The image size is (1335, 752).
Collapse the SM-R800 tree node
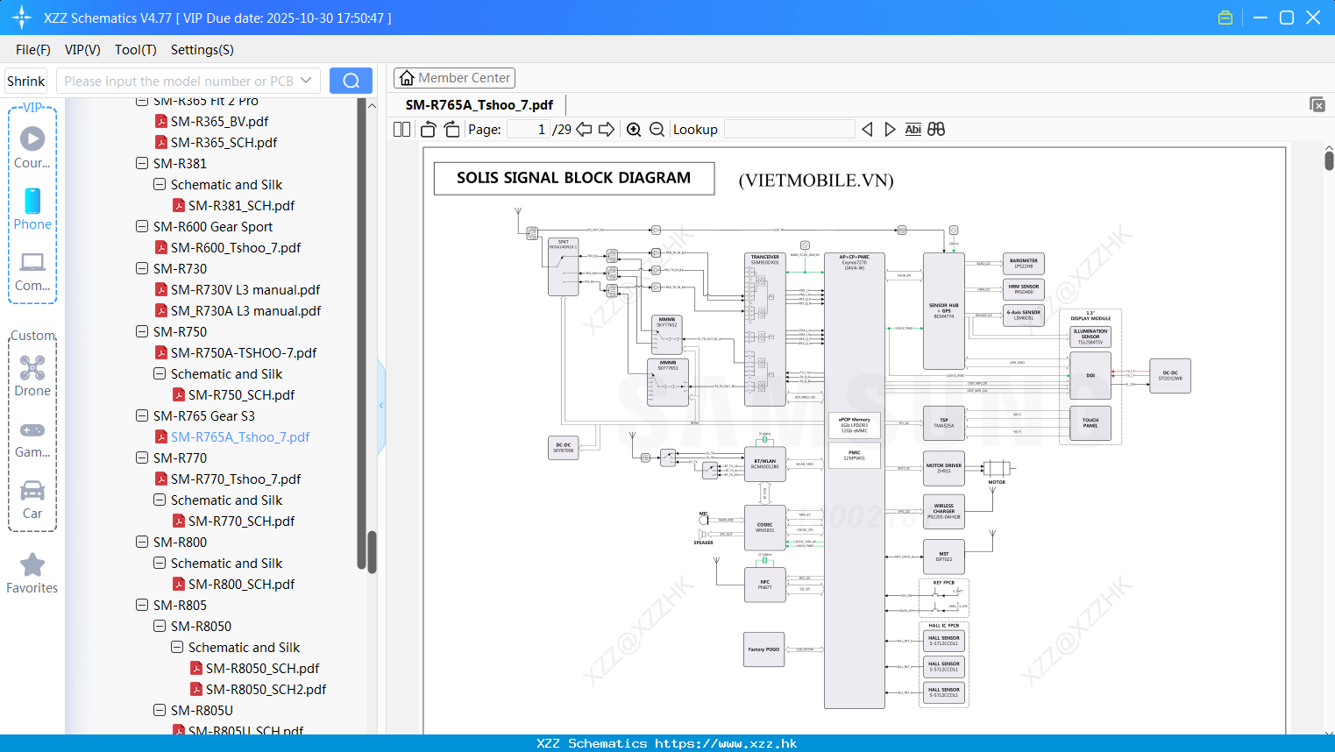tap(142, 542)
